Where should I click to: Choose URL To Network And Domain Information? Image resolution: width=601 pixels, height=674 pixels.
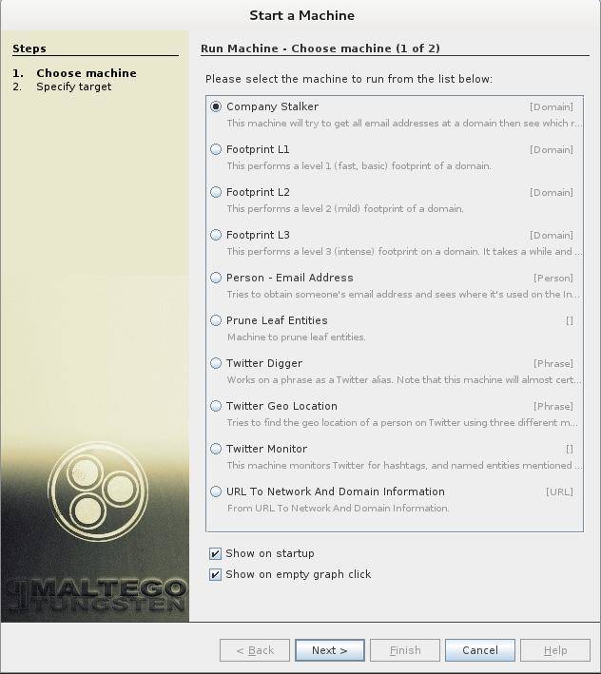coord(216,491)
